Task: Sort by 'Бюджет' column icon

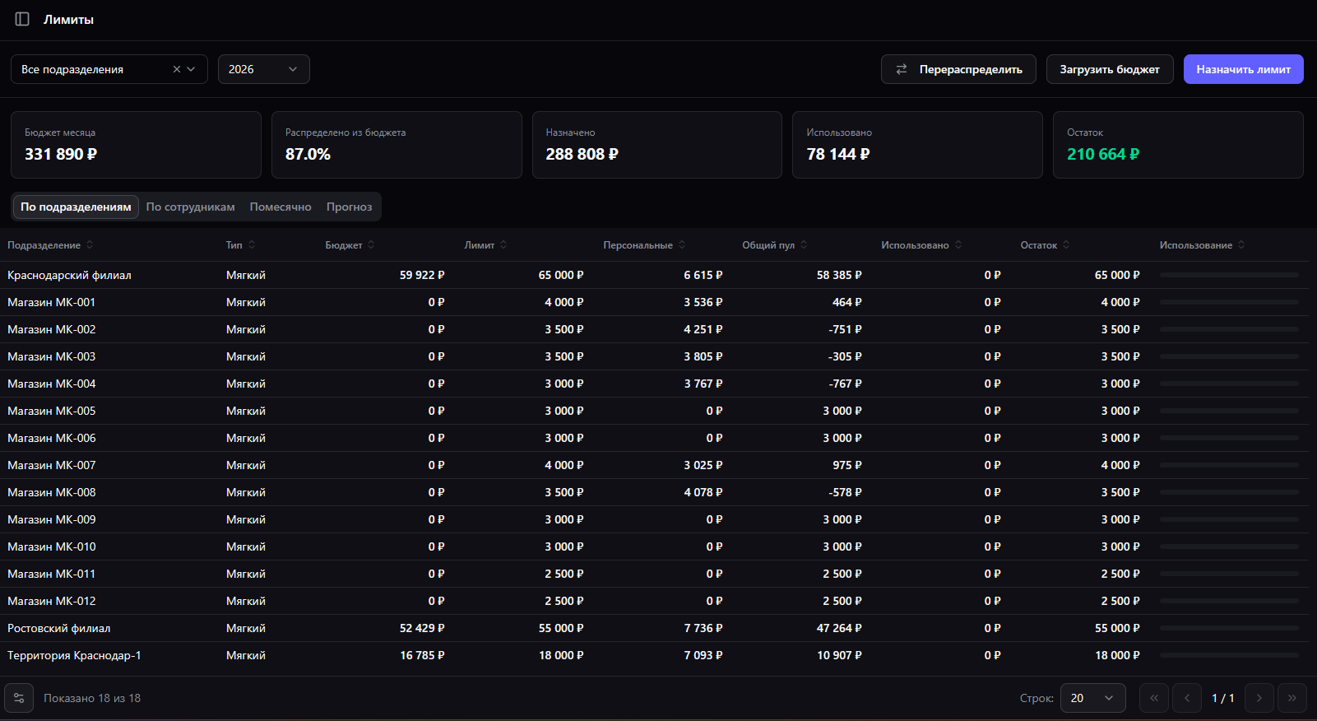Action: click(x=371, y=244)
